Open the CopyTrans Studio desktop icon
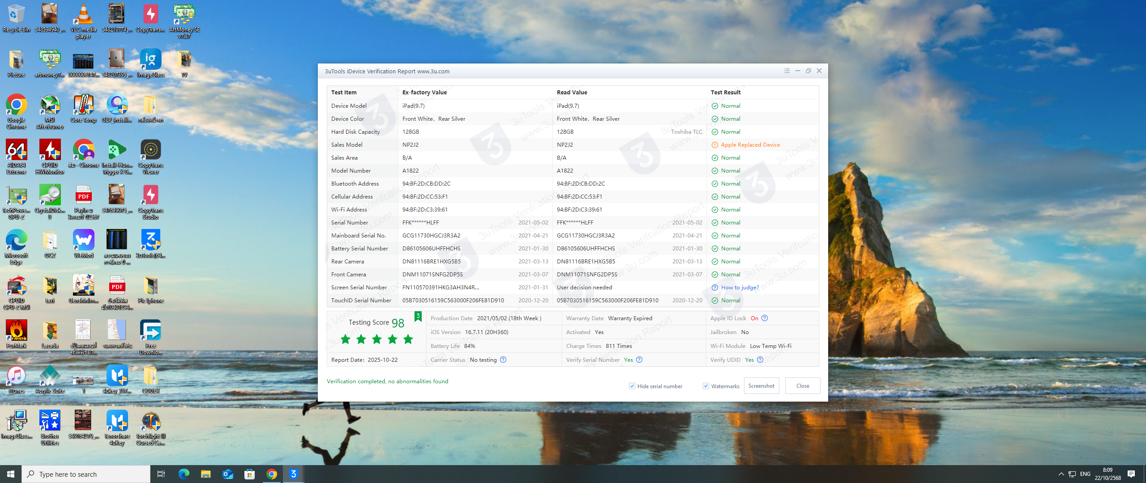 150,195
